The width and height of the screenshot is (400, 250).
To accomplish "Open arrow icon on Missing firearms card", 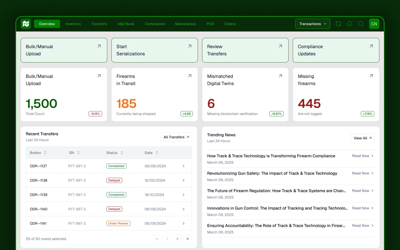I will (371, 76).
